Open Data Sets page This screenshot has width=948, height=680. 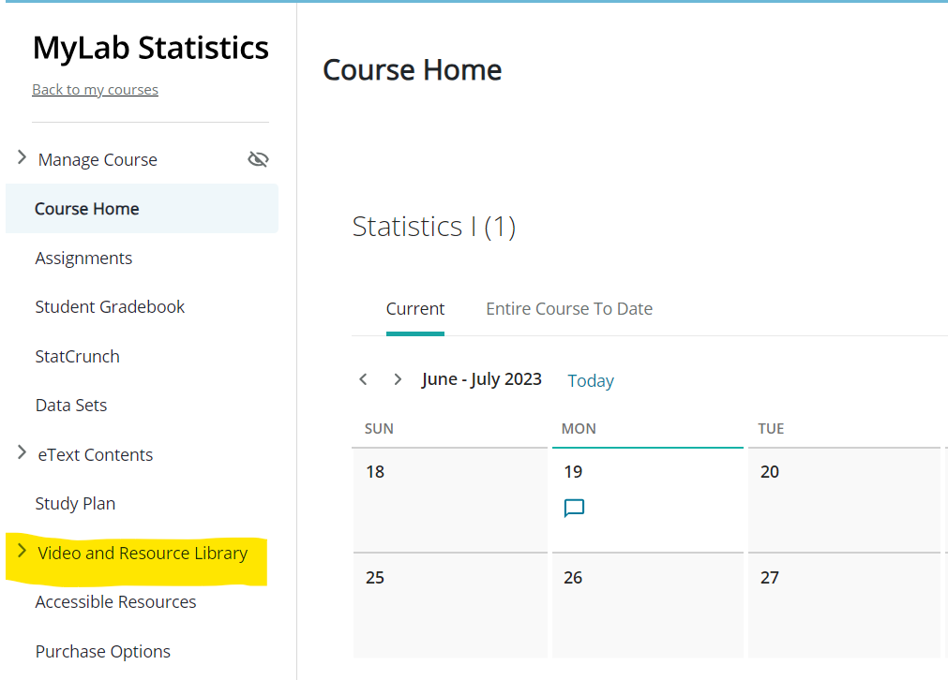coord(71,406)
